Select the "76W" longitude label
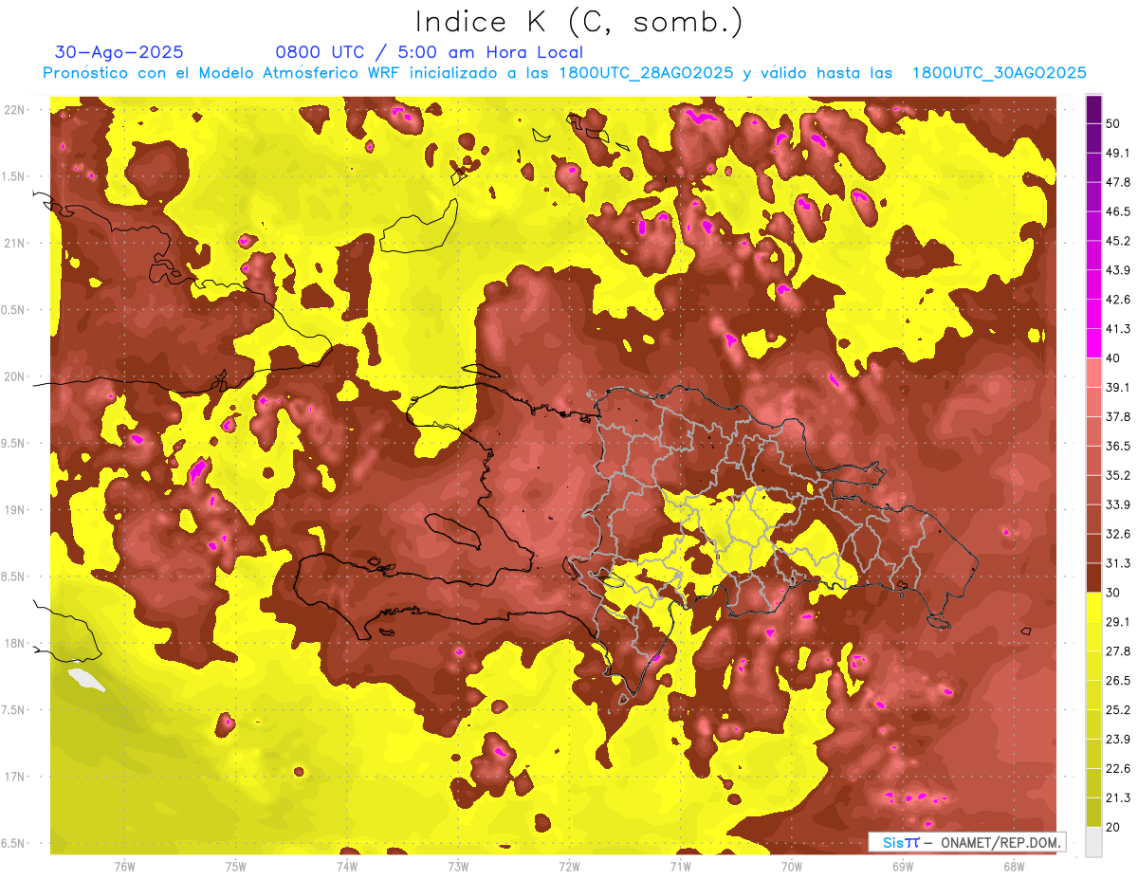This screenshot has width=1138, height=879. 124,867
